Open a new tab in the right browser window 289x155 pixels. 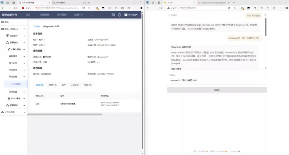[x=234, y=3]
